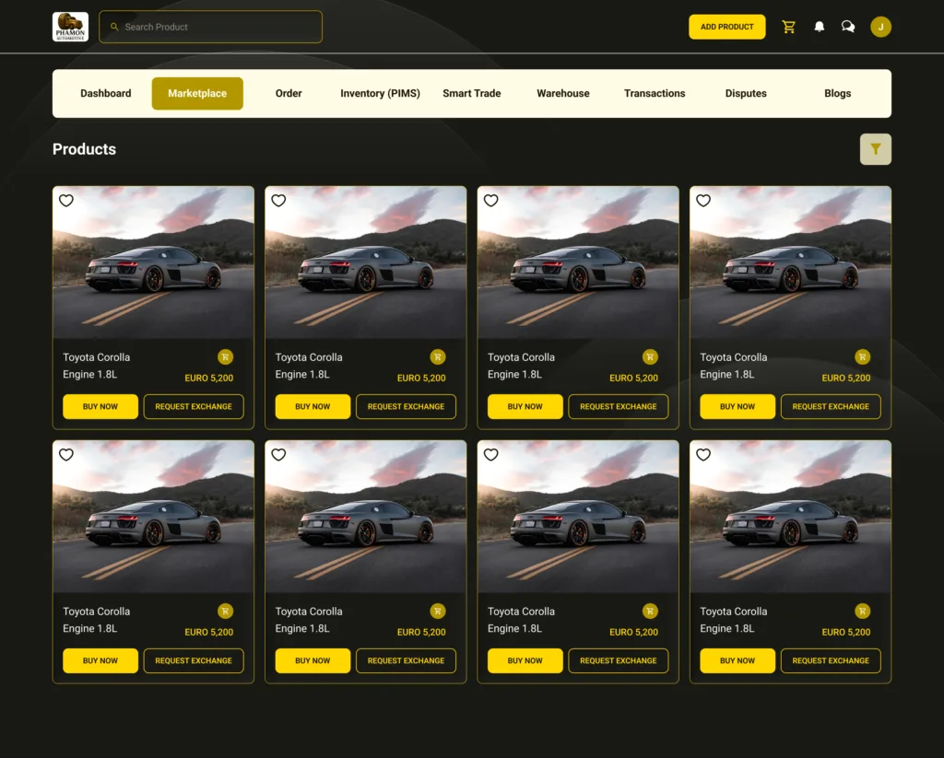Open the shopping cart in header

coord(789,27)
